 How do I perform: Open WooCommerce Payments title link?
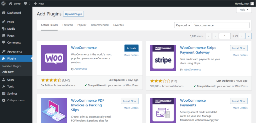tap(193, 103)
